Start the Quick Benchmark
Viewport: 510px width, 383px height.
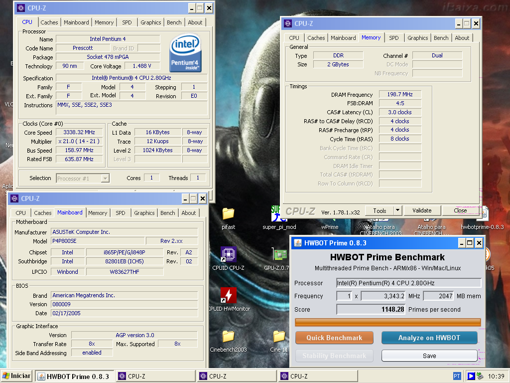(334, 338)
